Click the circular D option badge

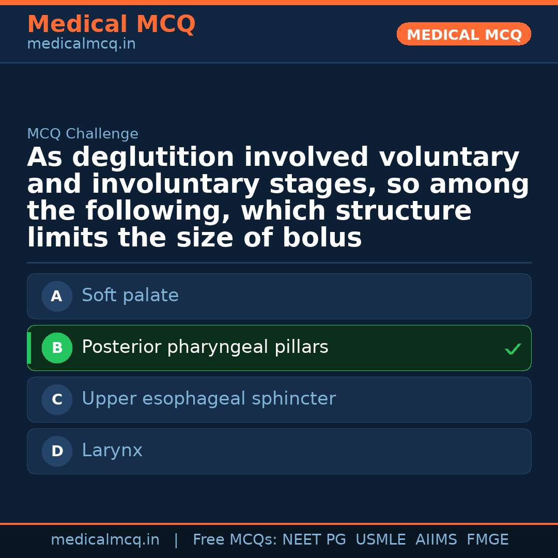(x=57, y=451)
